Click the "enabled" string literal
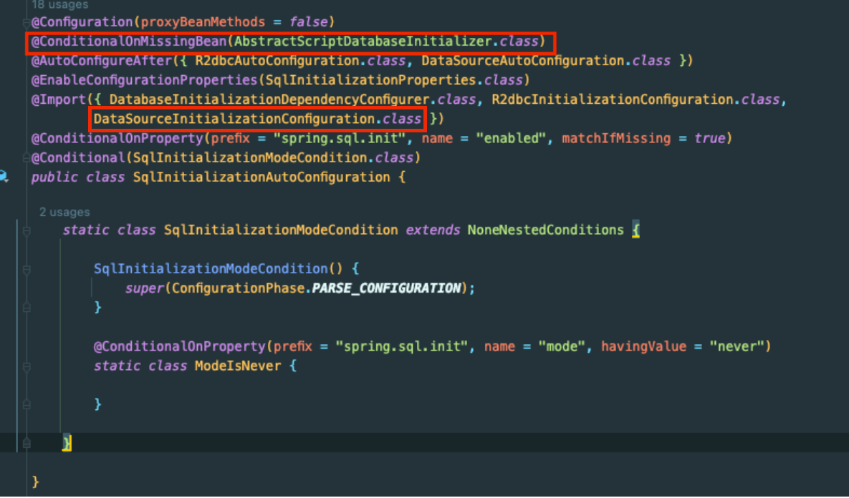The width and height of the screenshot is (849, 498). tap(511, 138)
